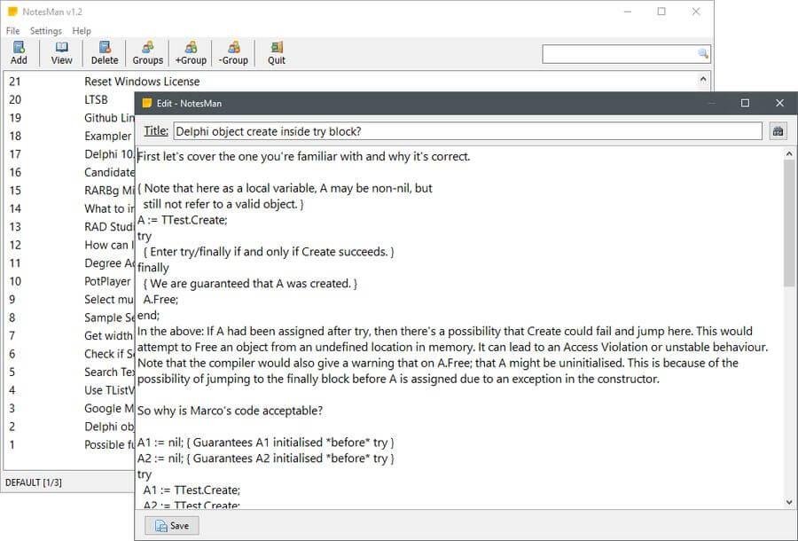This screenshot has width=798, height=541.
Task: Click the 'A.Free;' line in the editor
Action: coord(160,299)
